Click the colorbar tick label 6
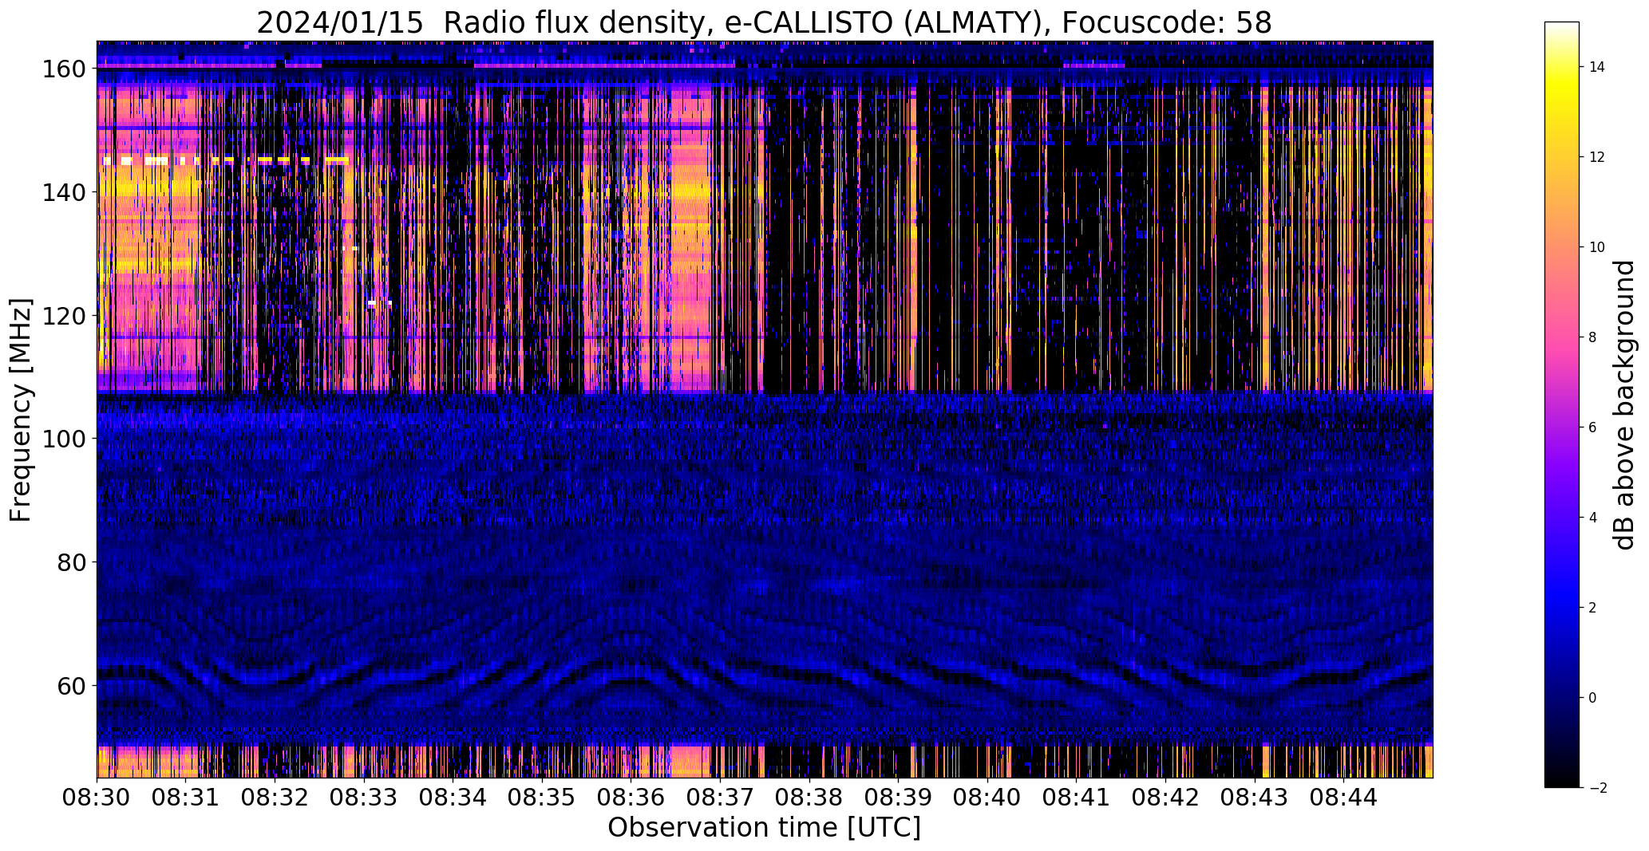Image resolution: width=1649 pixels, height=851 pixels. (1593, 427)
